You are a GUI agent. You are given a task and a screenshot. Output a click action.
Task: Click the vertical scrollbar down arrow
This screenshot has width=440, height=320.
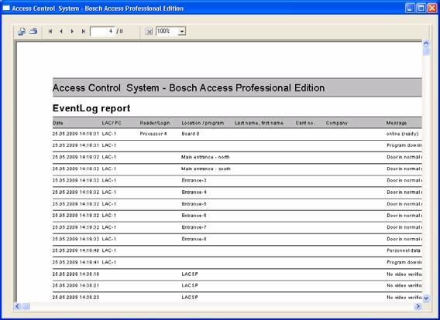426,298
